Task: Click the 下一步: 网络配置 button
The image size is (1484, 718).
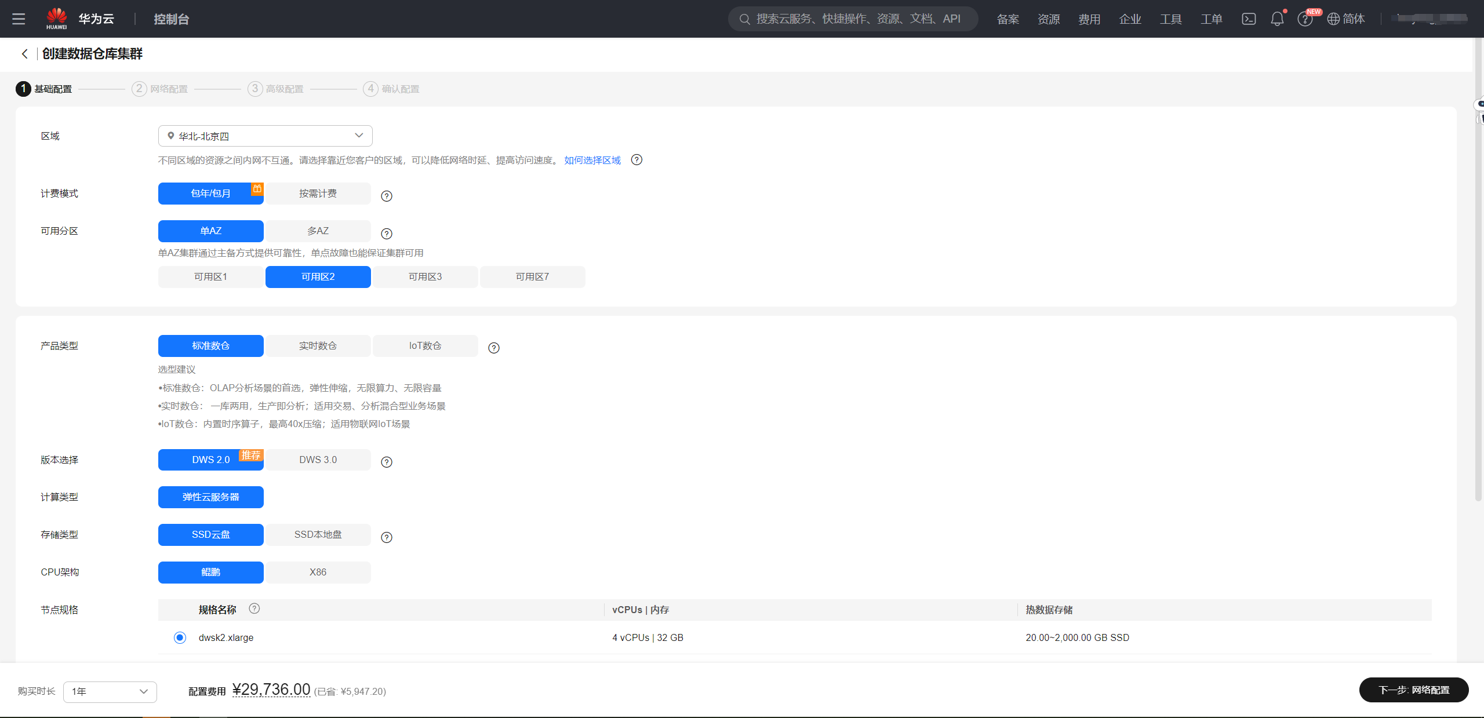Action: pos(1413,690)
